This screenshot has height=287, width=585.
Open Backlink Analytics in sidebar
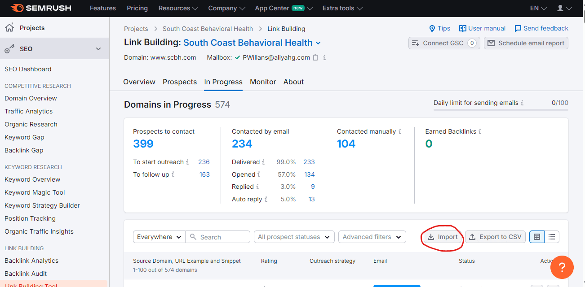click(31, 261)
